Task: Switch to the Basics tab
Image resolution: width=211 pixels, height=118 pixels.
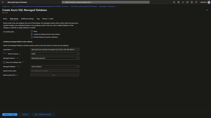Action: (x=5, y=19)
